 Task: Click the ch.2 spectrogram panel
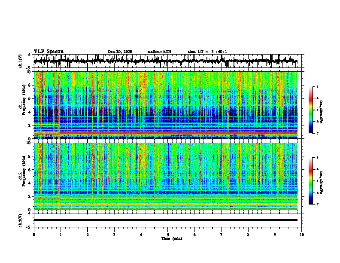[166, 176]
